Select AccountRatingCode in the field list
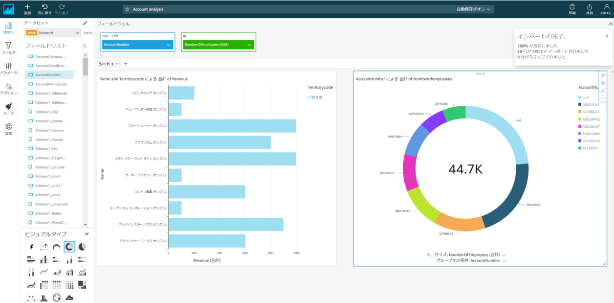 coord(50,84)
